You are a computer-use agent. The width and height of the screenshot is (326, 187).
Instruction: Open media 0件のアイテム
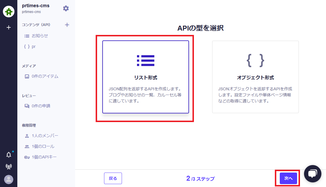coord(42,76)
